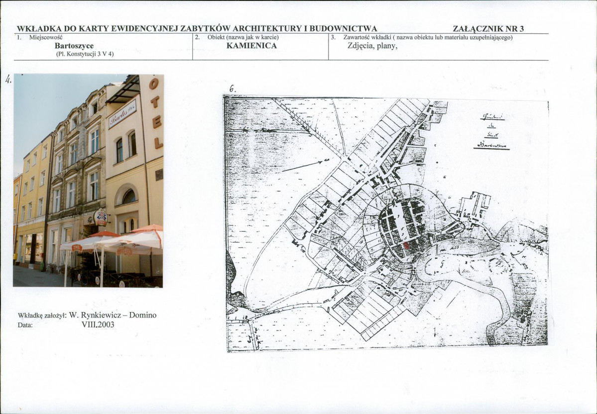597x414 pixels.
Task: Click the handwritten number '4.' beside the photo
Action: pos(8,79)
